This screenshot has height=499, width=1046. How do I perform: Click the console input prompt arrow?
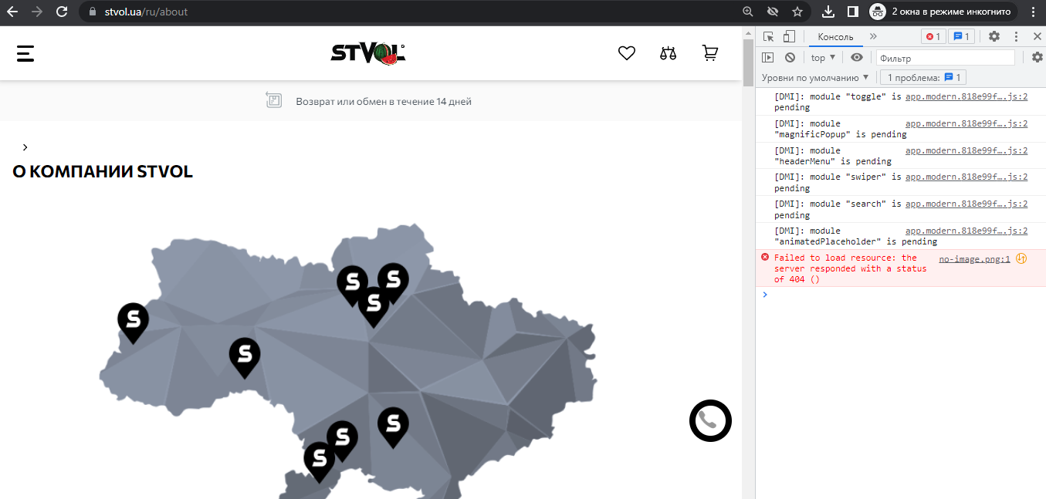click(765, 294)
